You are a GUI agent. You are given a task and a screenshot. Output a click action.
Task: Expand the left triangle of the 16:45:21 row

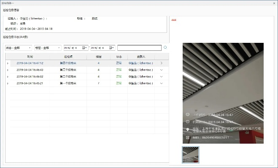tap(8, 83)
